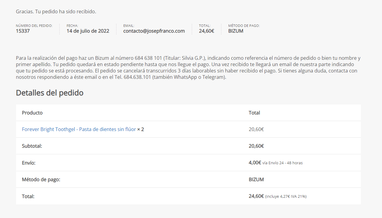Click the 'Subtotal:' row label
This screenshot has width=382, height=218.
[32, 146]
